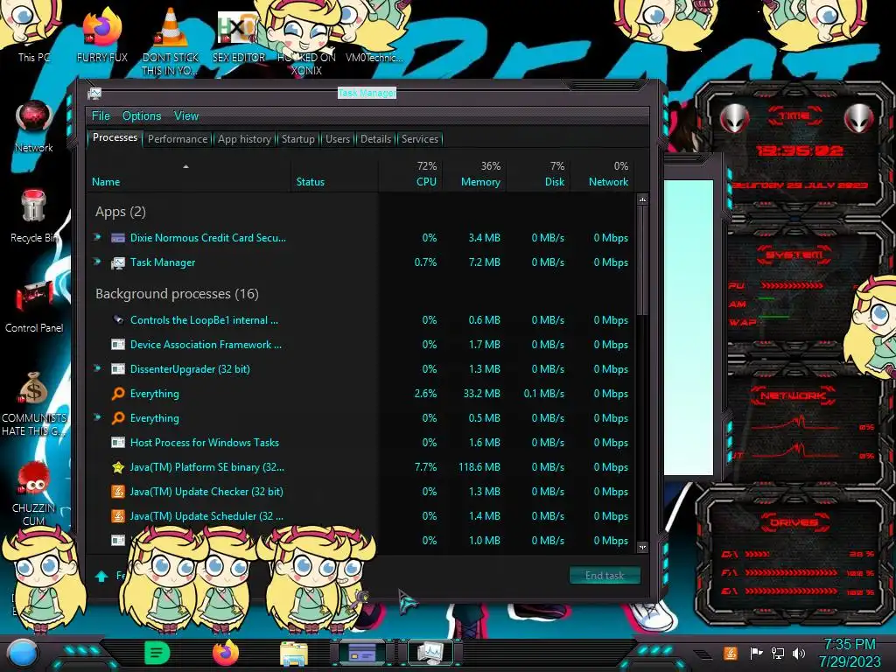The width and height of the screenshot is (896, 672).
Task: Click the 118.6 MB memory value
Action: pos(479,467)
